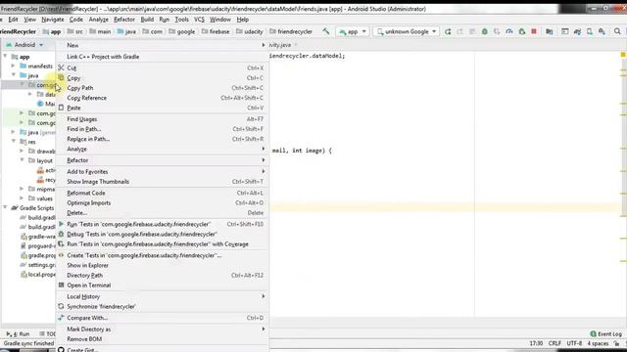Click the 4 spaces indent indicator
Viewport: 627px width, 352px height.
click(598, 343)
